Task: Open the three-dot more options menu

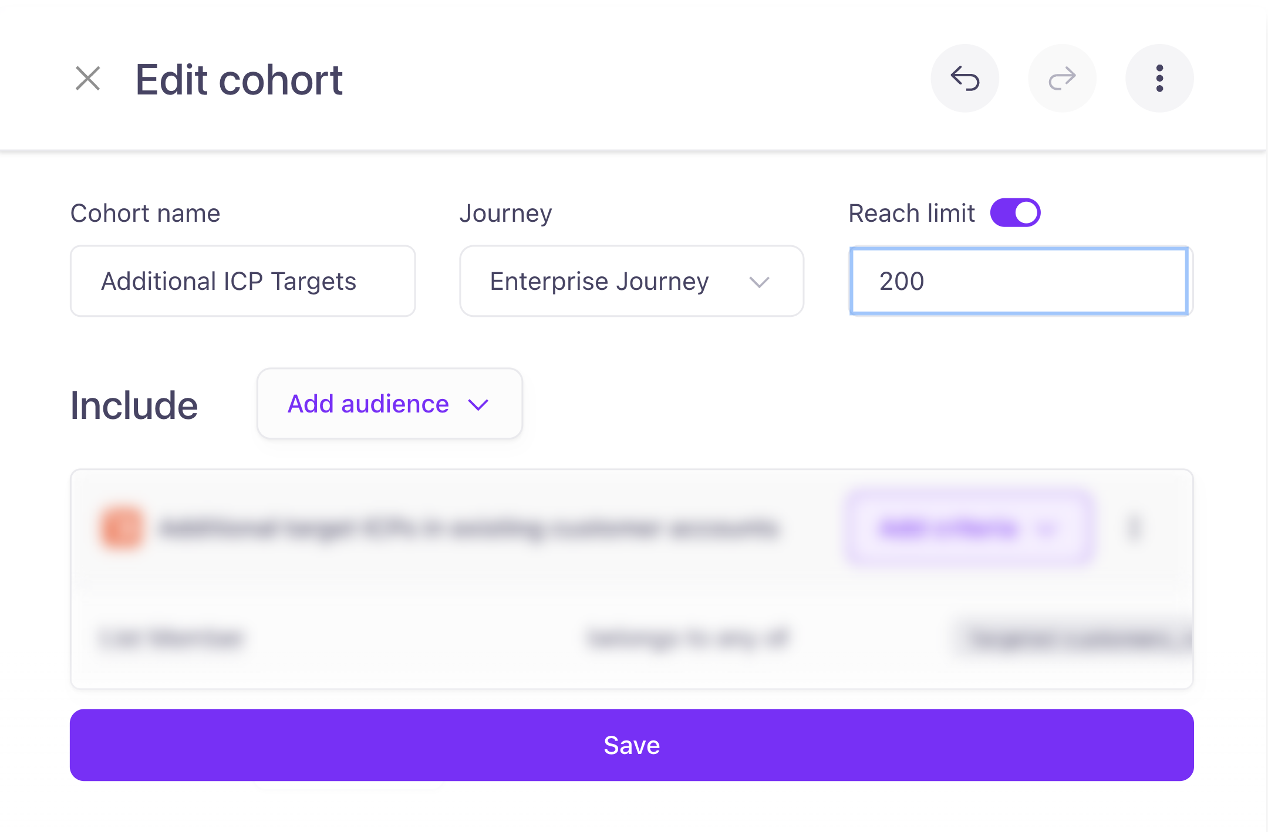Action: [x=1159, y=79]
